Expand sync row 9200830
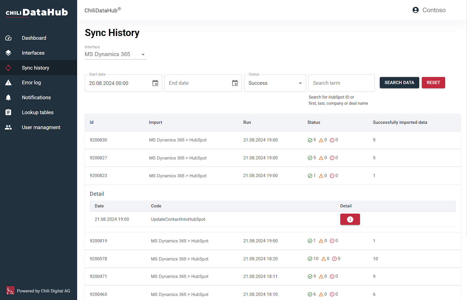Image resolution: width=467 pixels, height=300 pixels. click(273, 140)
